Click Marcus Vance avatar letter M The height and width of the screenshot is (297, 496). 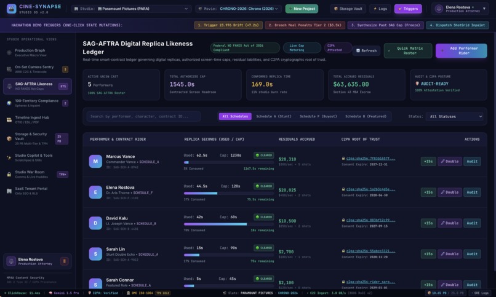pos(95,161)
